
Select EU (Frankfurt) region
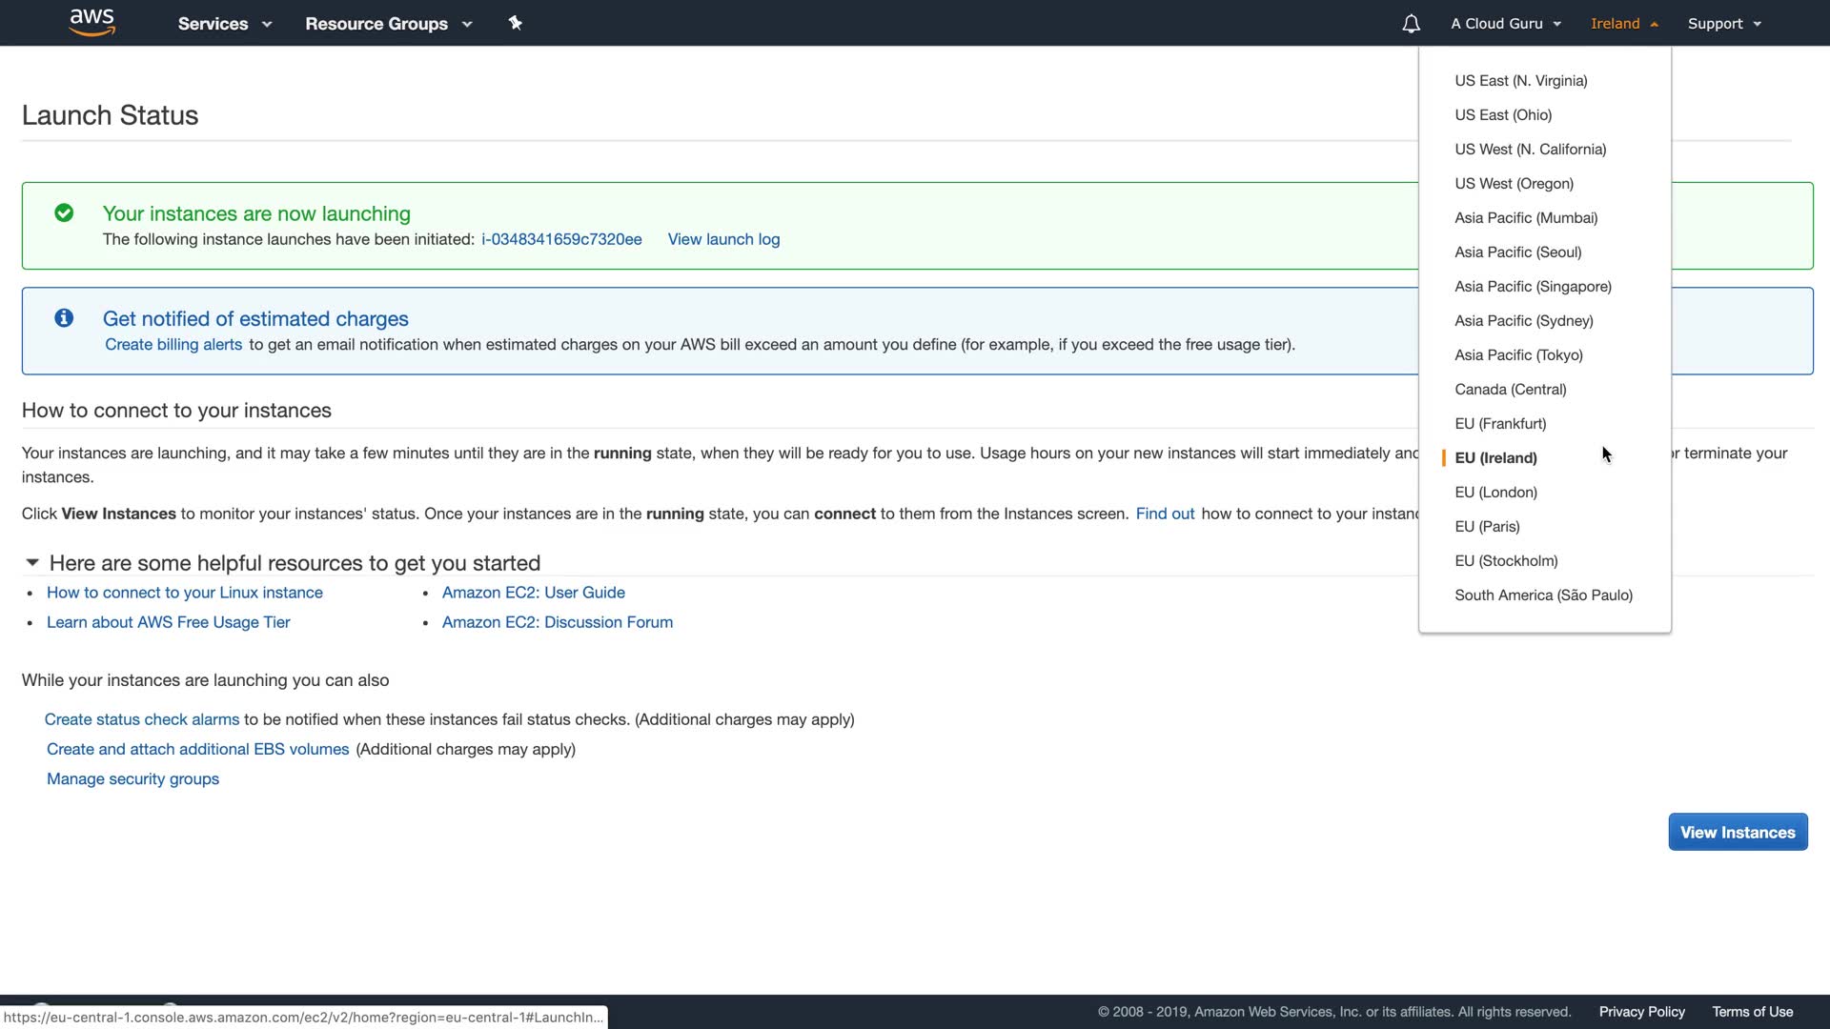coord(1500,424)
